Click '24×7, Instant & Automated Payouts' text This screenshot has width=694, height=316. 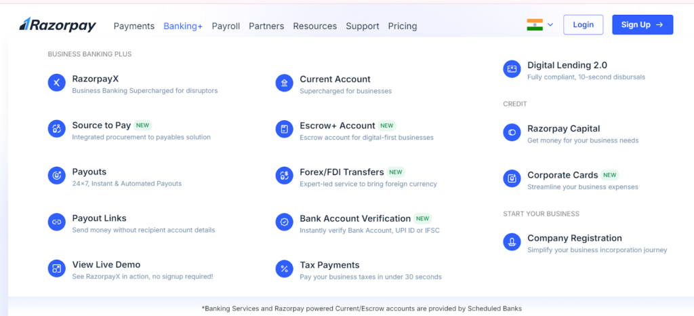point(127,184)
